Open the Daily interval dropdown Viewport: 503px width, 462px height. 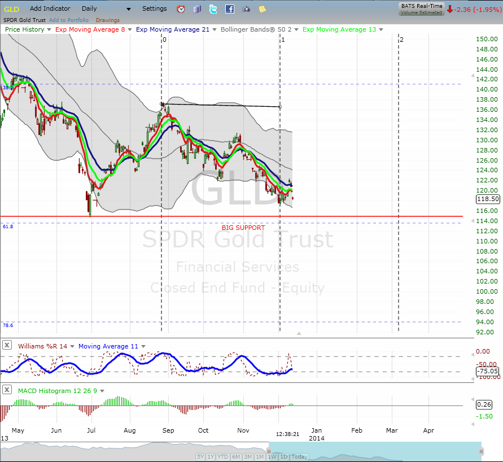(106, 8)
